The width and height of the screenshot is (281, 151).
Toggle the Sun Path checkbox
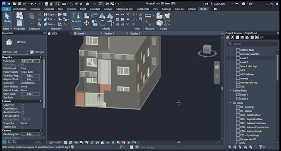pos(23,98)
